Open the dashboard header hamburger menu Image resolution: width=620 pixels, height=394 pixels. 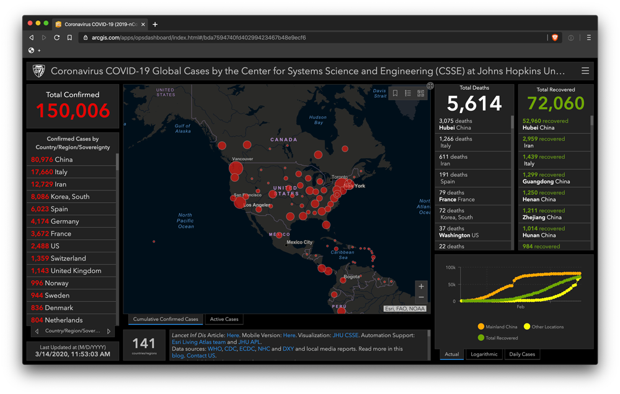tap(585, 71)
